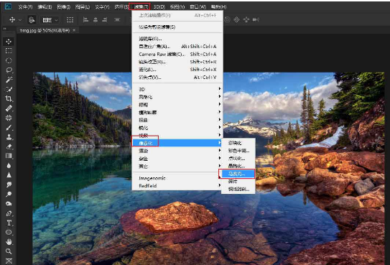390x265 pixels.
Task: Close the tmg.jpg document tab
Action: [x=74, y=30]
